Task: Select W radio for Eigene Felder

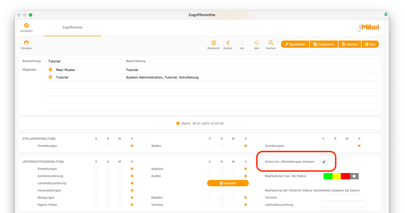Action: 120,205
